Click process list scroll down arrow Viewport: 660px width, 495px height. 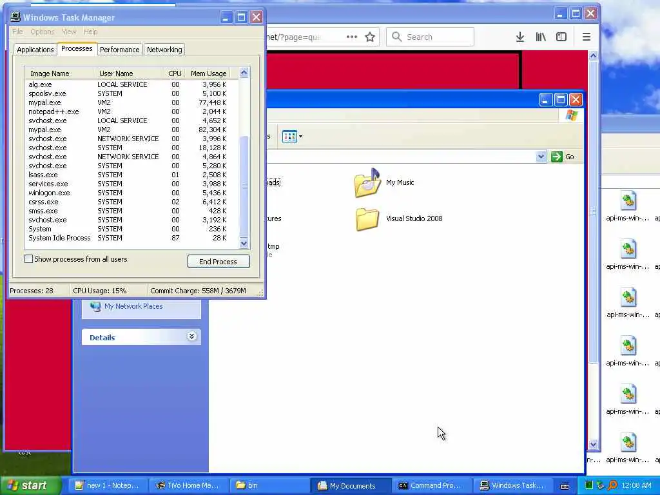click(x=244, y=243)
